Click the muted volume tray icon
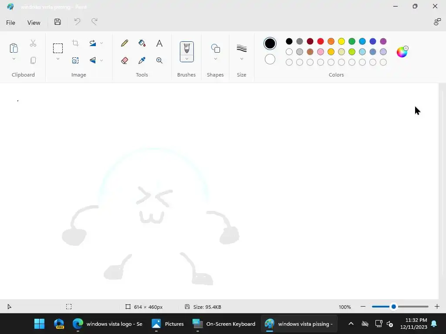The width and height of the screenshot is (446, 334). coord(390,324)
